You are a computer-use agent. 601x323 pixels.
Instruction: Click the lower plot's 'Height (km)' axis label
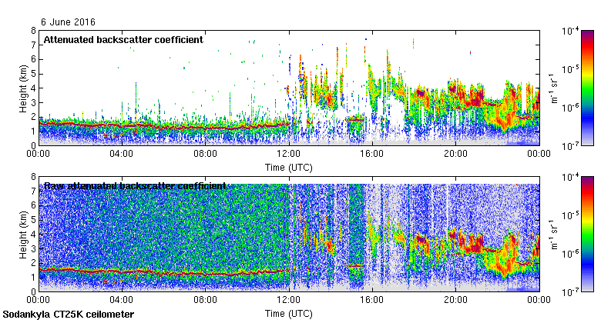point(23,235)
